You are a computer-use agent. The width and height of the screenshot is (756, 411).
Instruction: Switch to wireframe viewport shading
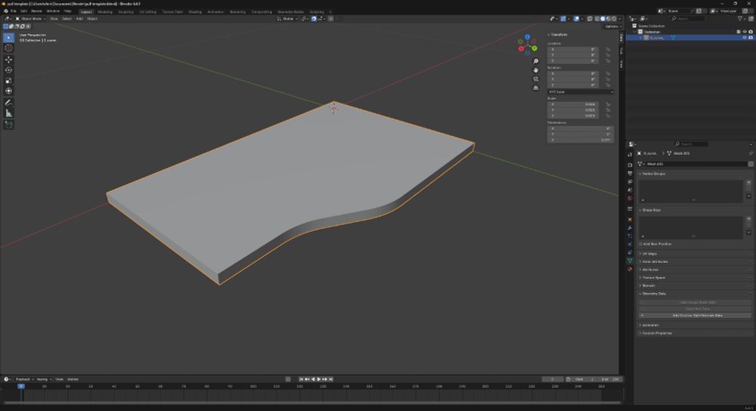click(x=597, y=19)
